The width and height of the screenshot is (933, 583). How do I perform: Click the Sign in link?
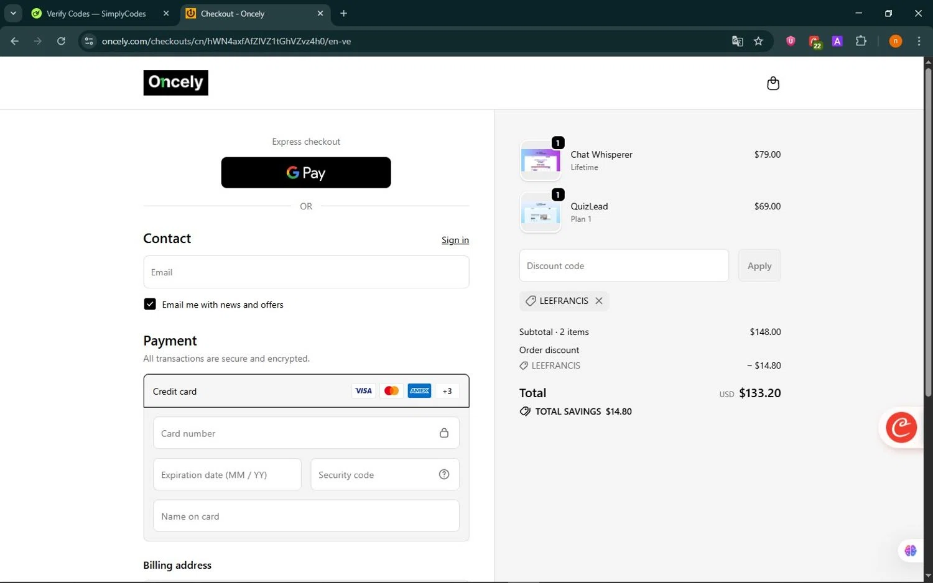(x=455, y=240)
